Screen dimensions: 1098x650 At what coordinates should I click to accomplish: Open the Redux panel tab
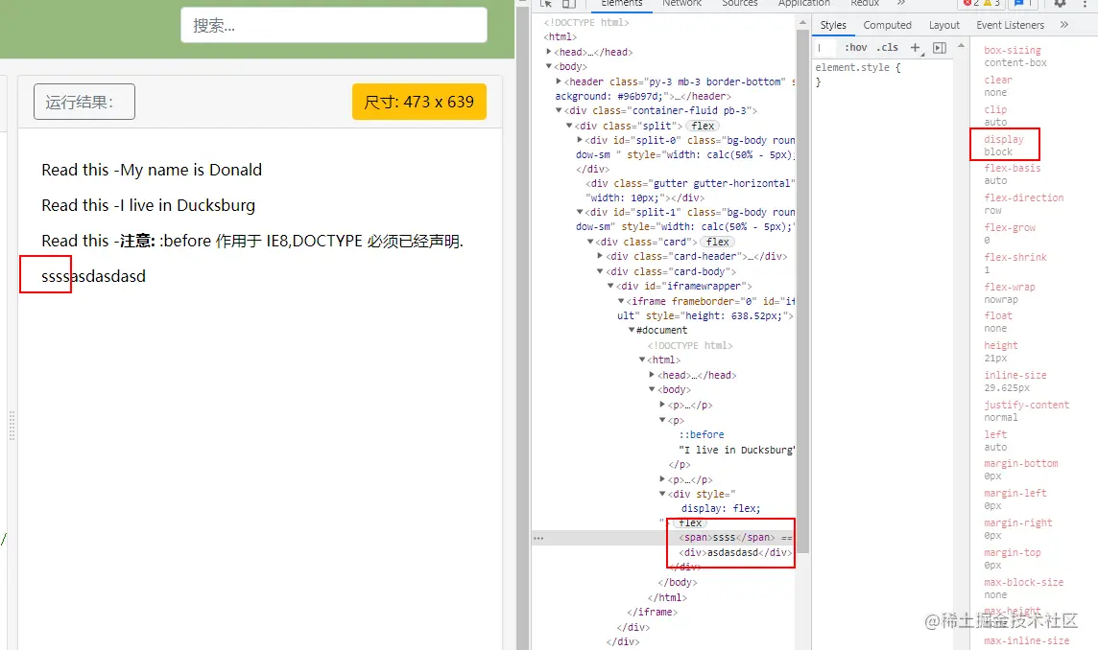[x=865, y=3]
